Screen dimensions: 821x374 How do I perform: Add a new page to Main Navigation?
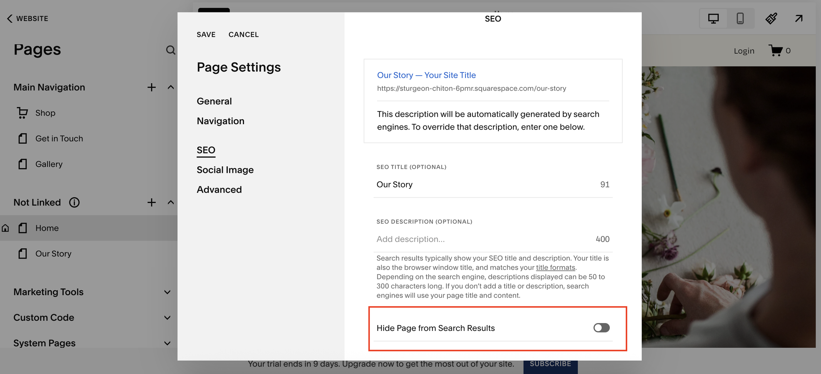pyautogui.click(x=151, y=87)
